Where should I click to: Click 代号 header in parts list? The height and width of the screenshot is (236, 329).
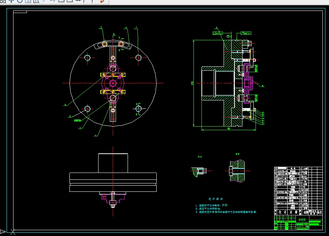pyautogui.click(x=282, y=212)
